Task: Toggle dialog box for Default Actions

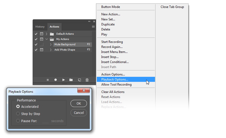Action: click(41, 34)
